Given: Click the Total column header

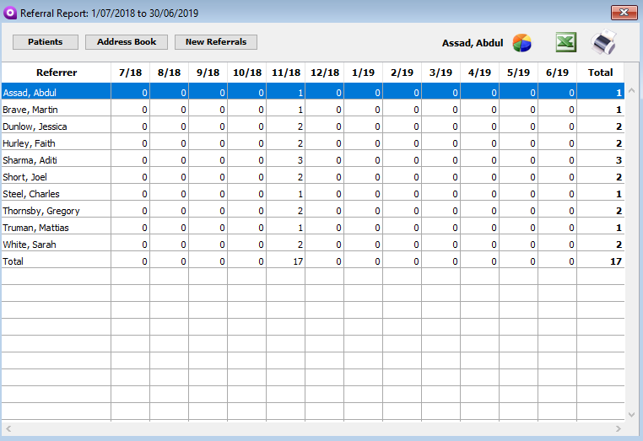Looking at the screenshot, I should [600, 73].
